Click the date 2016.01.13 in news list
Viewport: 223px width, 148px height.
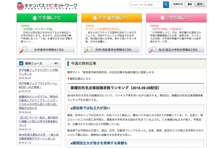(x=25, y=143)
